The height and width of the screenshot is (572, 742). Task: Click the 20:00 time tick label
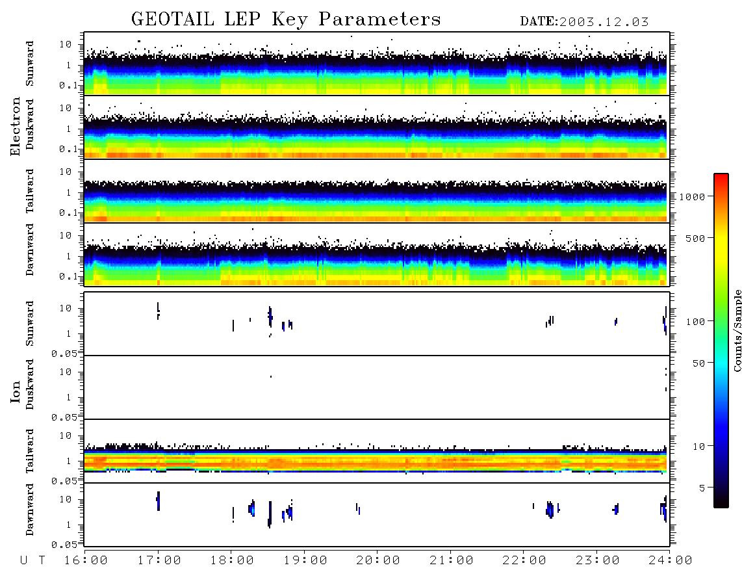[378, 560]
